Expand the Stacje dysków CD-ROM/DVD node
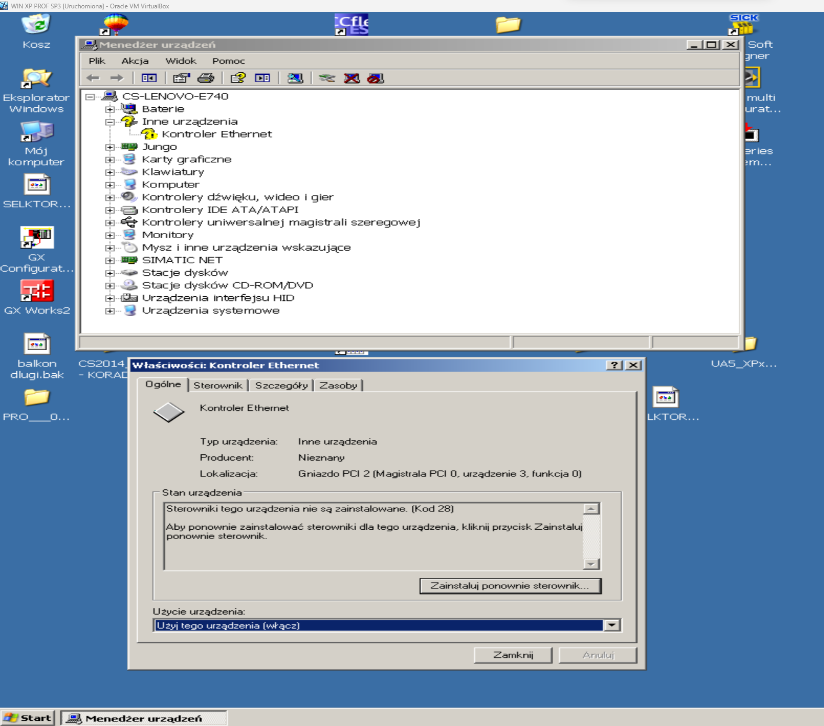 pyautogui.click(x=109, y=285)
